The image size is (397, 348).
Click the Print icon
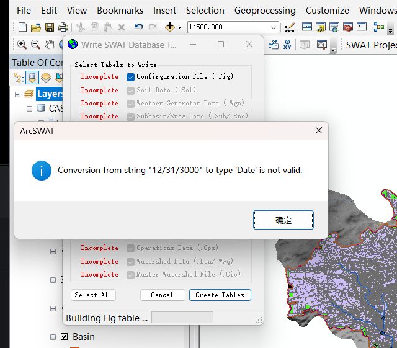(63, 27)
